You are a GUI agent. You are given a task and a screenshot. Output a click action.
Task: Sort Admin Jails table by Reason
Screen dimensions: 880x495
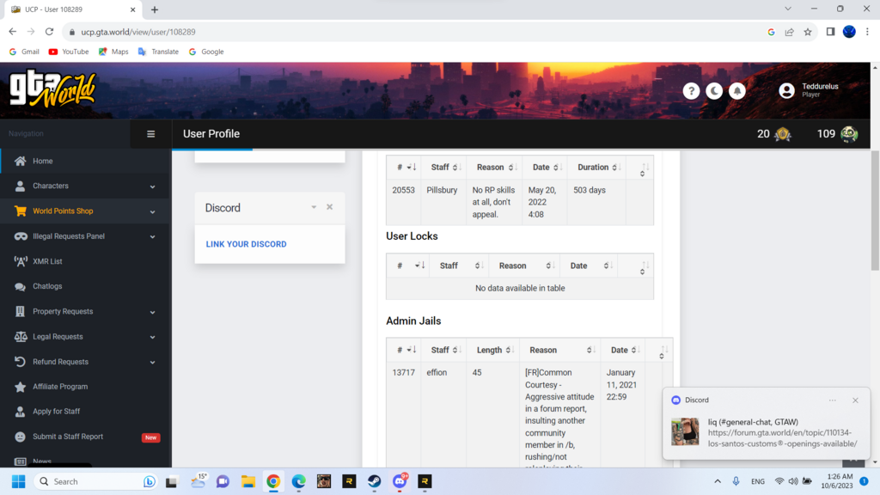(x=559, y=351)
